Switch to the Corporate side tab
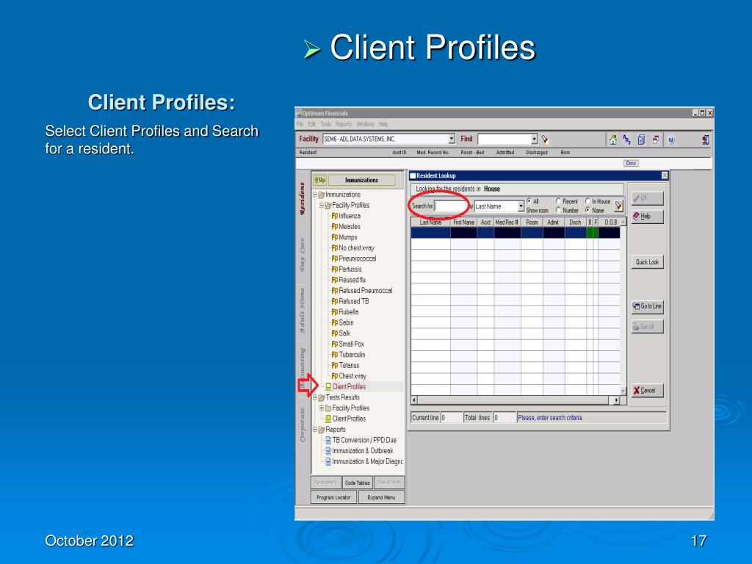Viewport: 752px width, 564px height. [x=302, y=424]
